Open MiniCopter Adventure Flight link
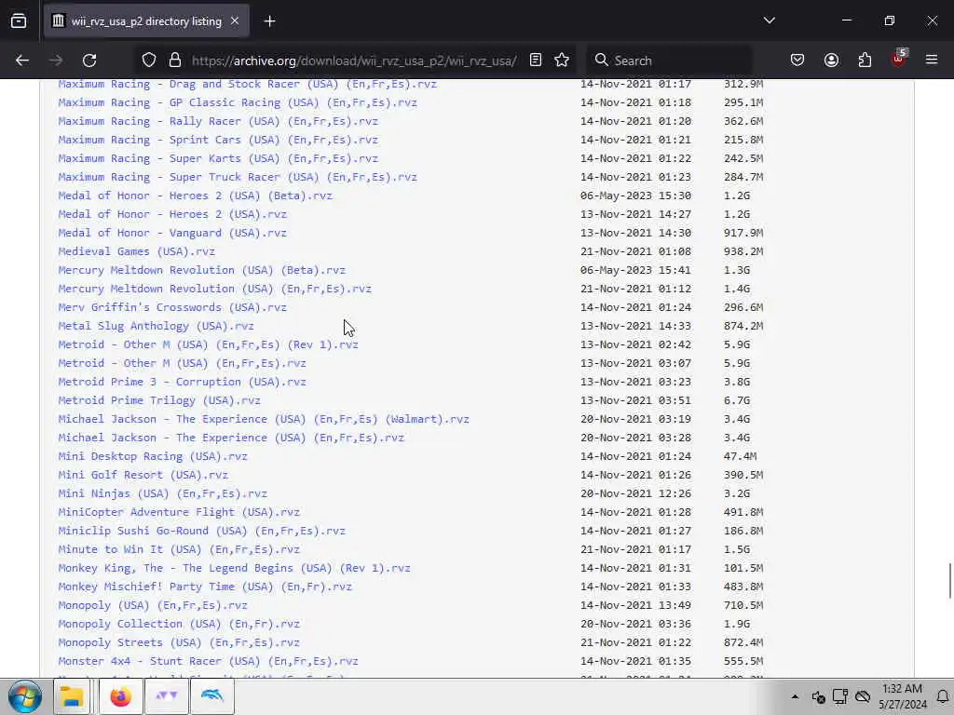The width and height of the screenshot is (954, 715). pyautogui.click(x=179, y=512)
